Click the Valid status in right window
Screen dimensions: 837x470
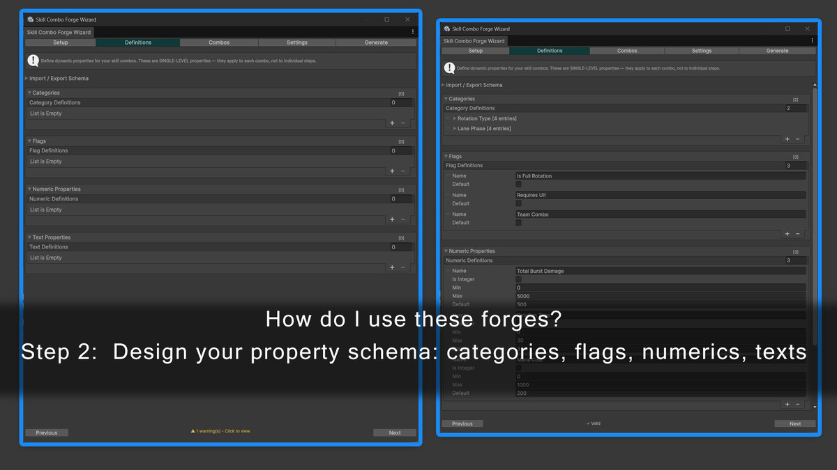coord(594,423)
